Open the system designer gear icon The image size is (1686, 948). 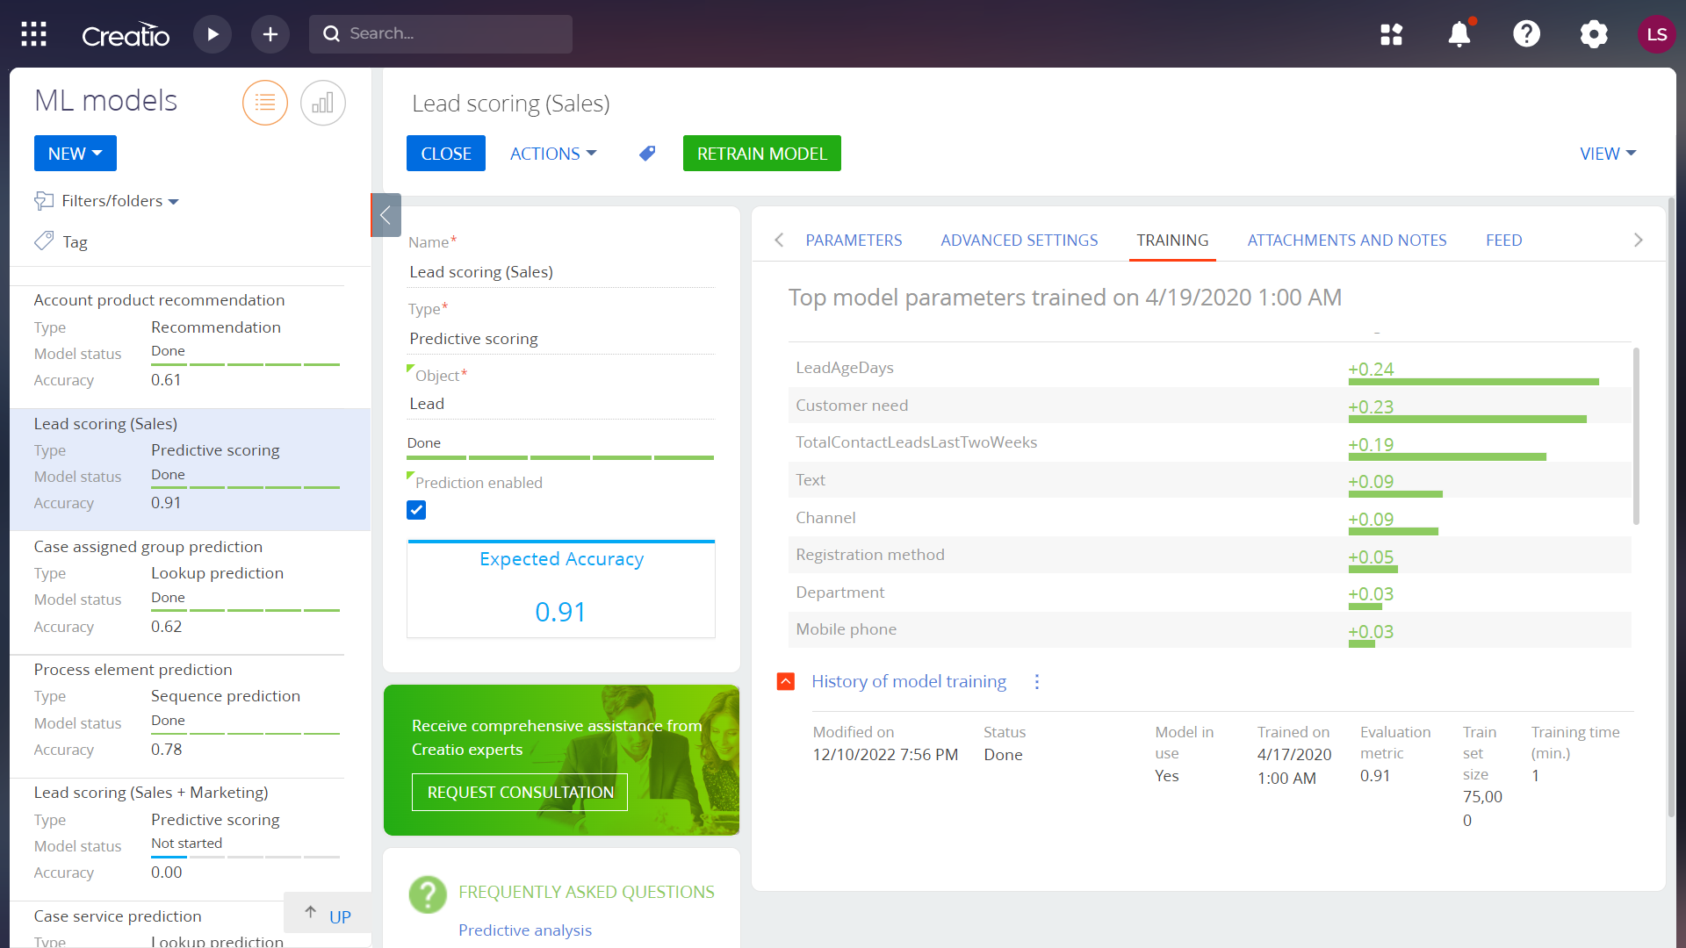coord(1593,34)
